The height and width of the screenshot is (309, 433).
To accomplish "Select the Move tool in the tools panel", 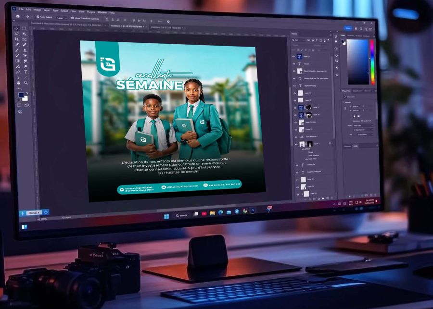I will 16,28.
